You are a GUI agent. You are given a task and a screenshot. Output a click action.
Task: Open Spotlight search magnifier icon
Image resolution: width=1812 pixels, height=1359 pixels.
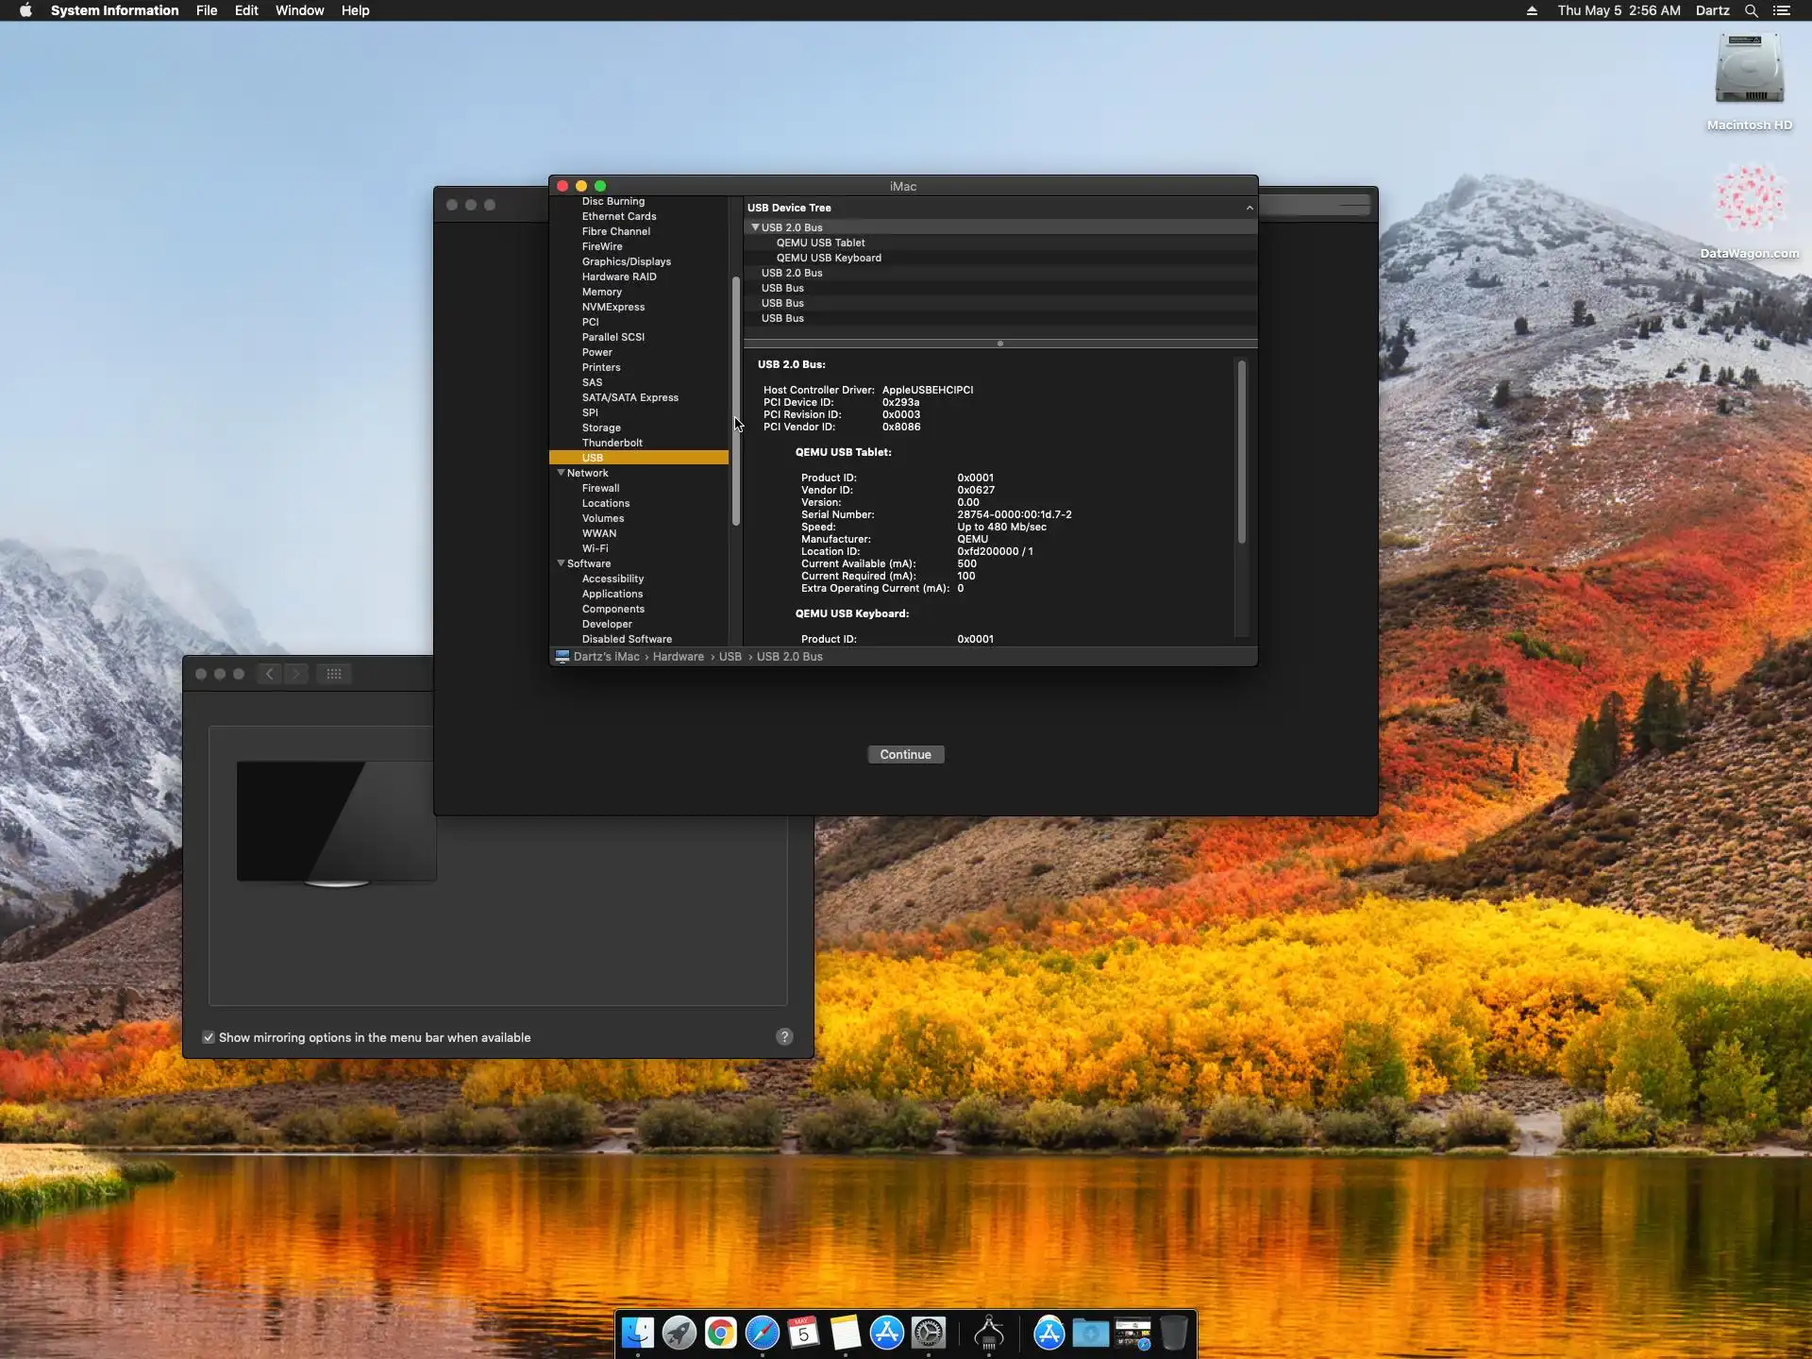click(x=1751, y=10)
